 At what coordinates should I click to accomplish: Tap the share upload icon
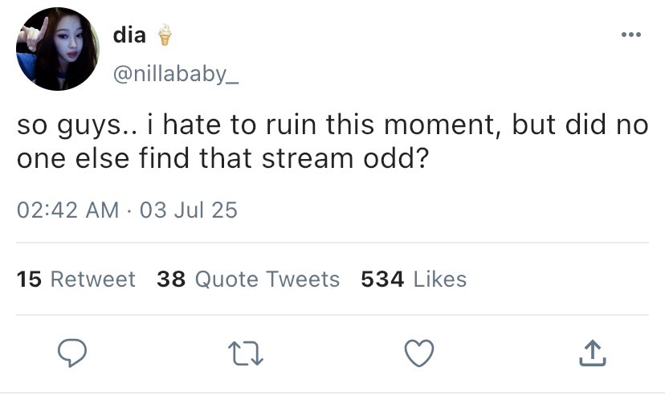[x=590, y=351]
